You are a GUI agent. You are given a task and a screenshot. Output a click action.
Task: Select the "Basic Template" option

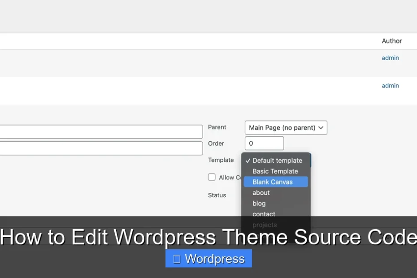point(275,171)
